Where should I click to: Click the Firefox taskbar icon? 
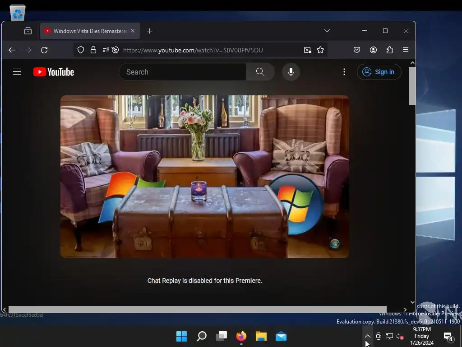pos(241,336)
